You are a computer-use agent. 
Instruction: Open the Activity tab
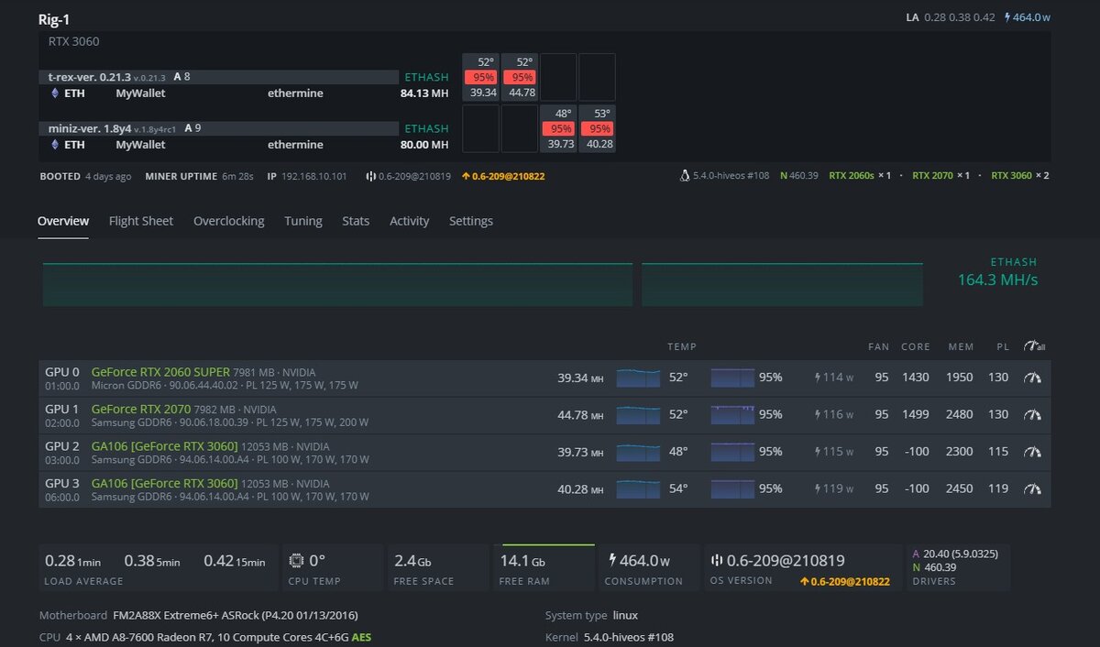coord(410,221)
